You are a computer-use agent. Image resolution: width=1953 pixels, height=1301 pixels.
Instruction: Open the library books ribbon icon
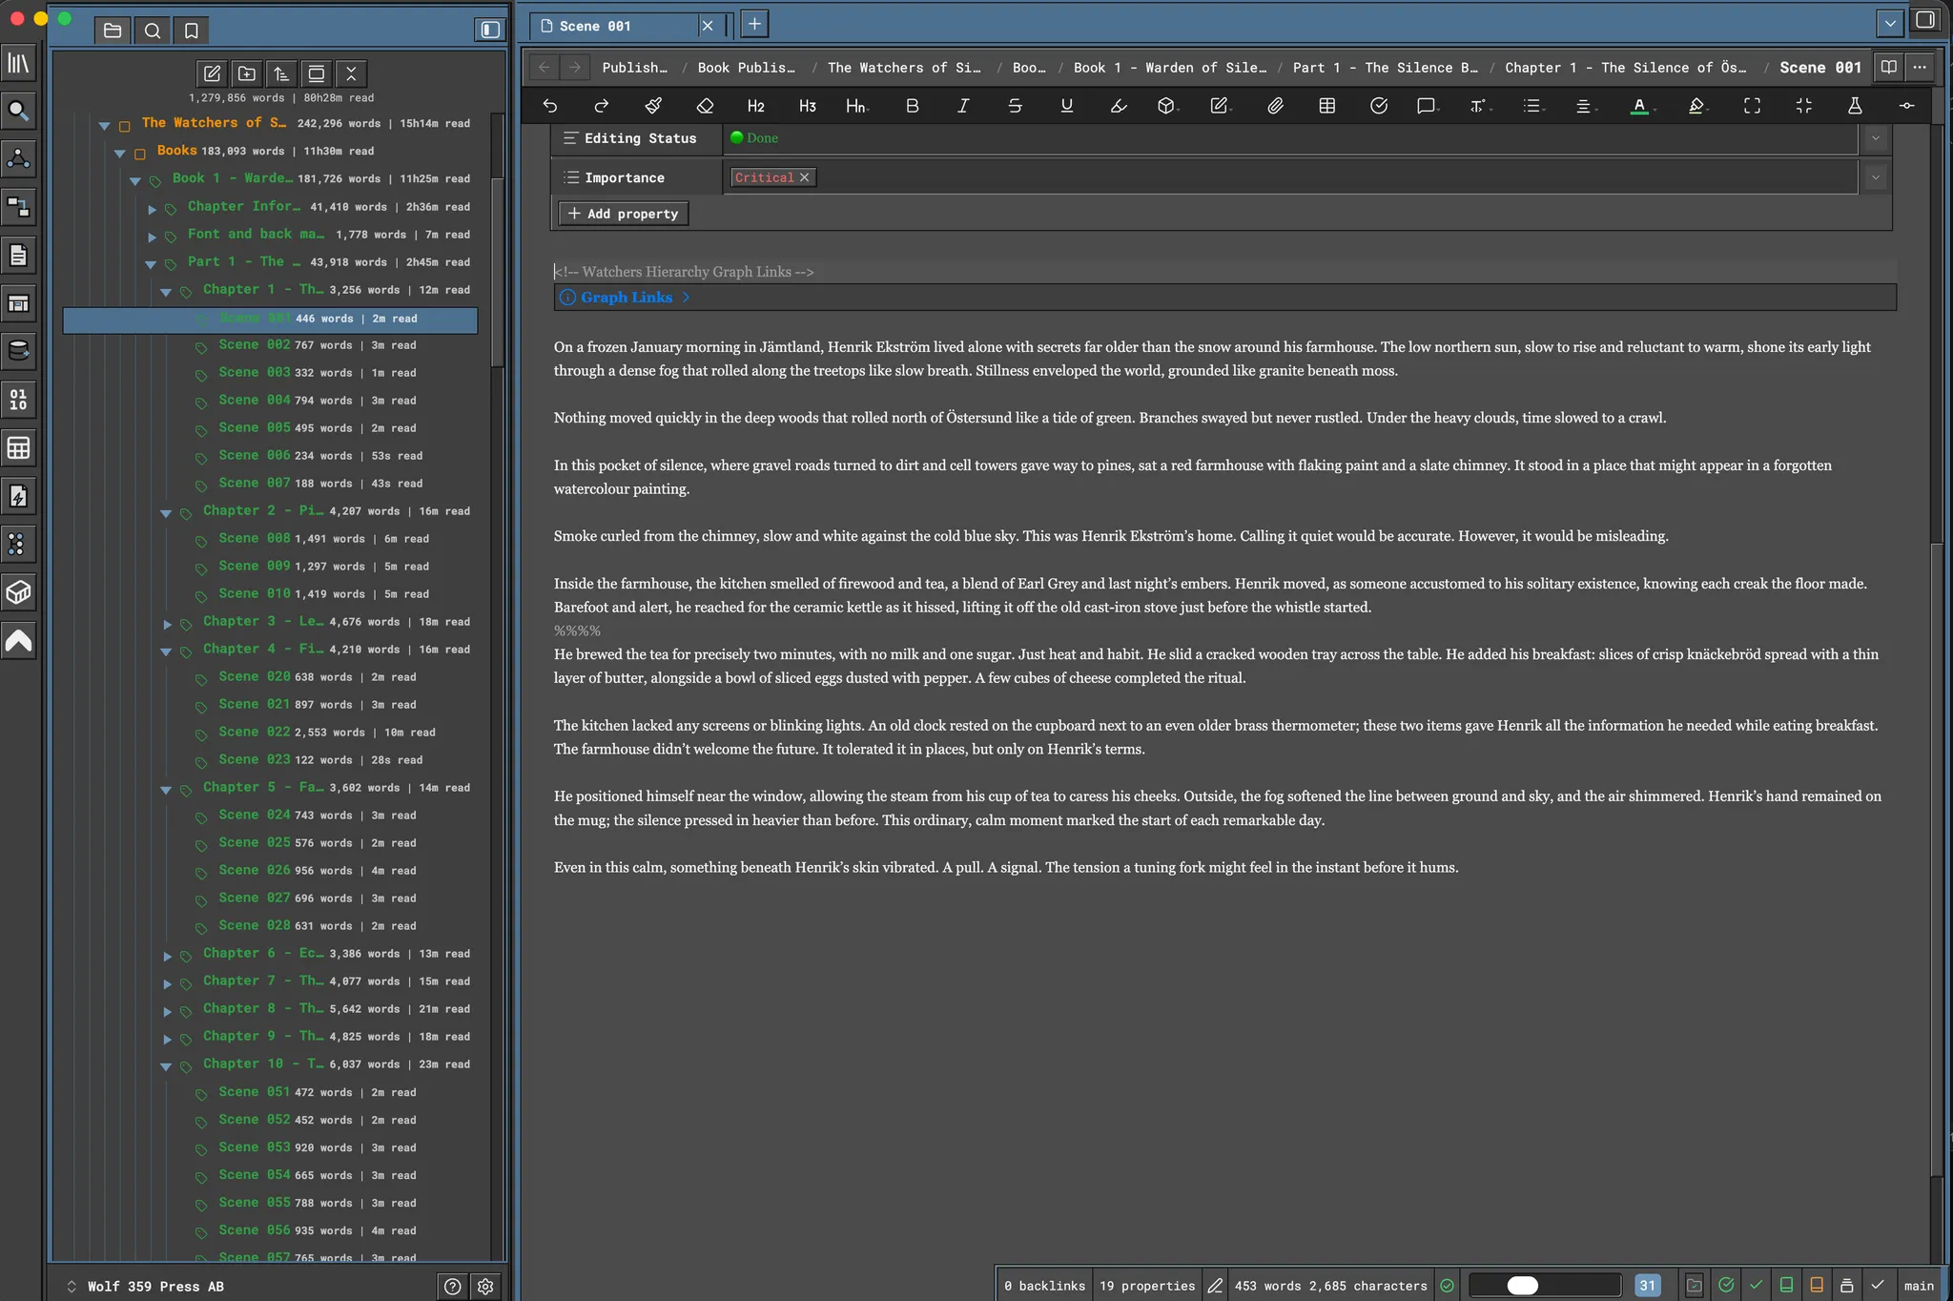coord(19,63)
